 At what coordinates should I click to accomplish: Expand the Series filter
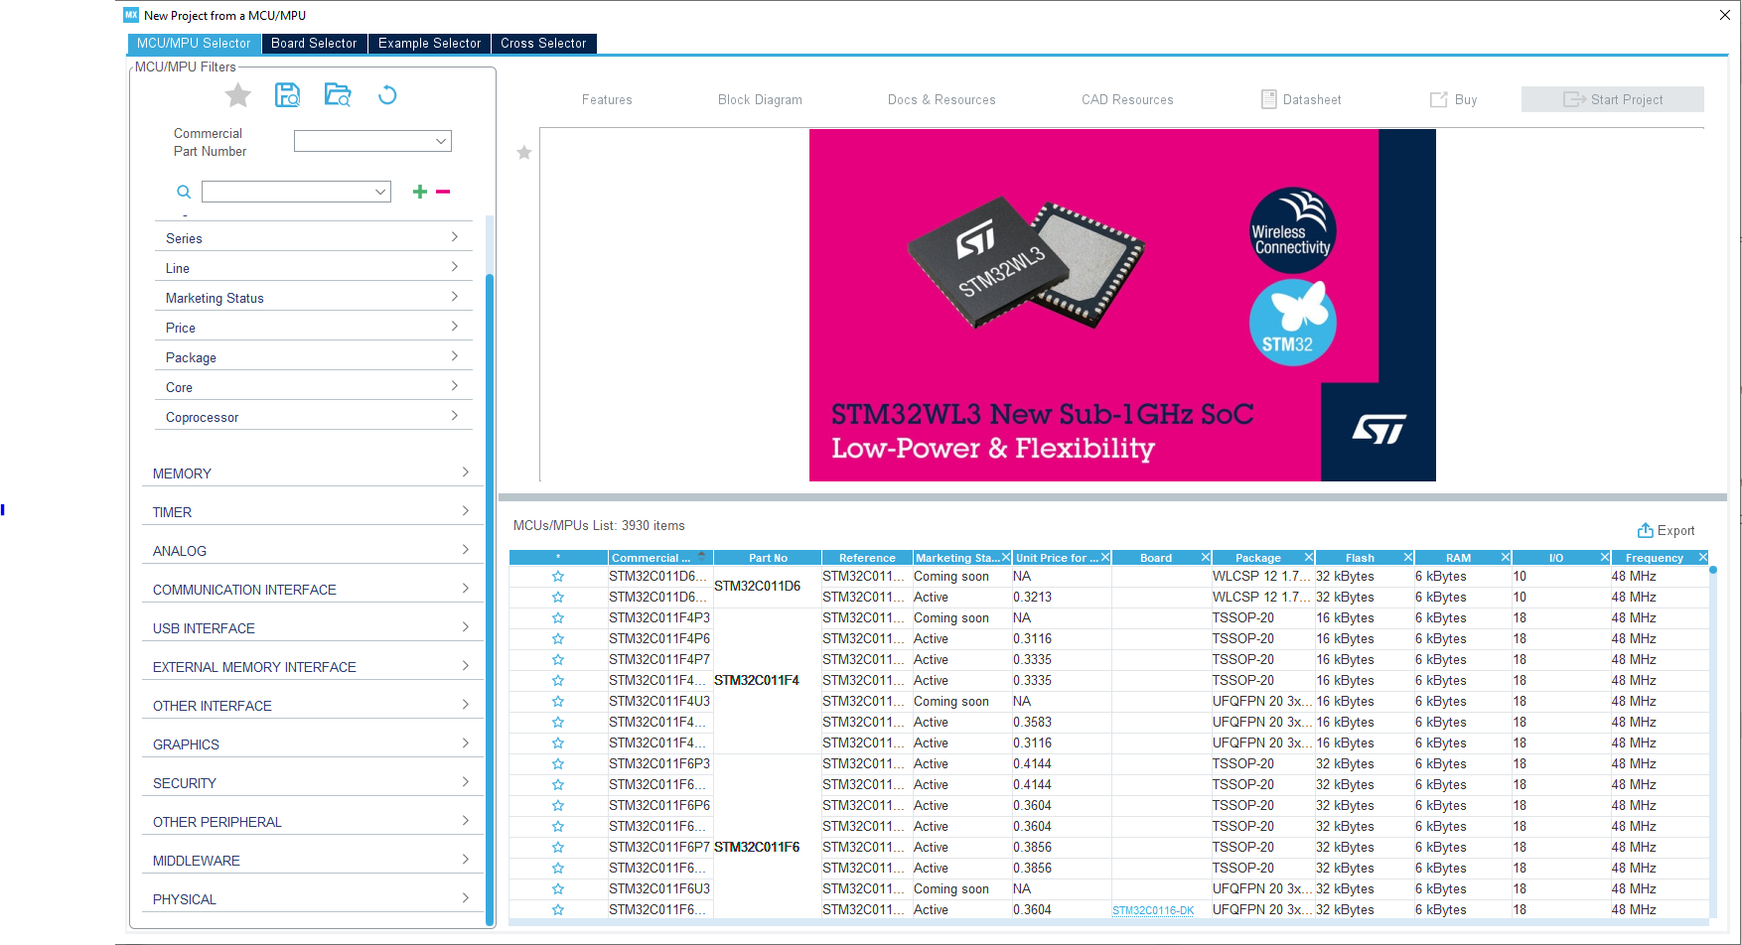(x=312, y=238)
